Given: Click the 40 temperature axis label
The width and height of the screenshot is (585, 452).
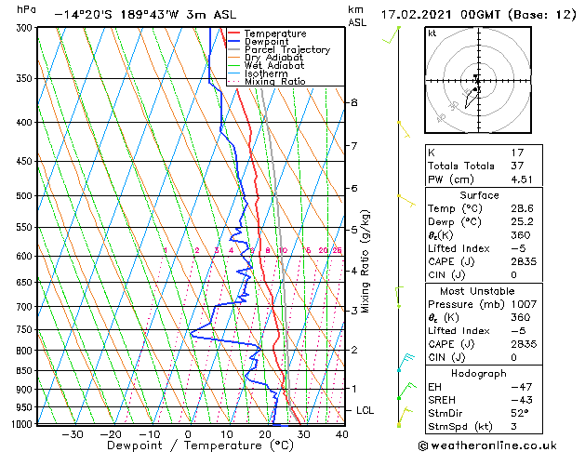Looking at the screenshot, I should (x=342, y=434).
